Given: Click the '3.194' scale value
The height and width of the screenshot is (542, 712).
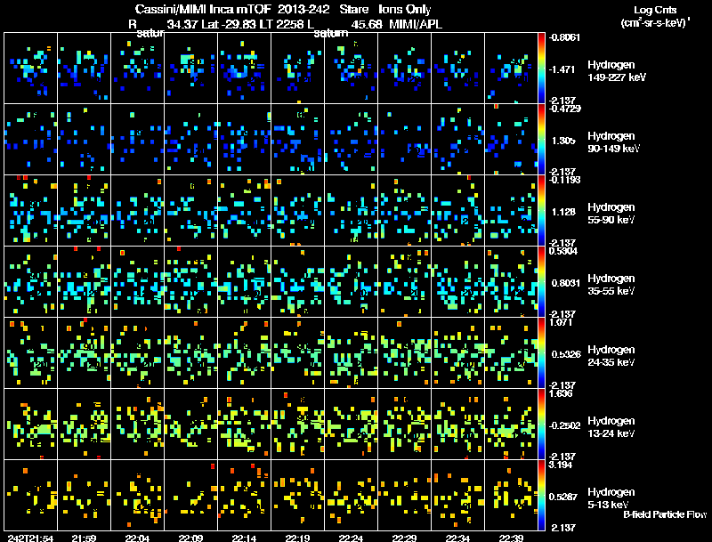Looking at the screenshot, I should click(x=562, y=465).
